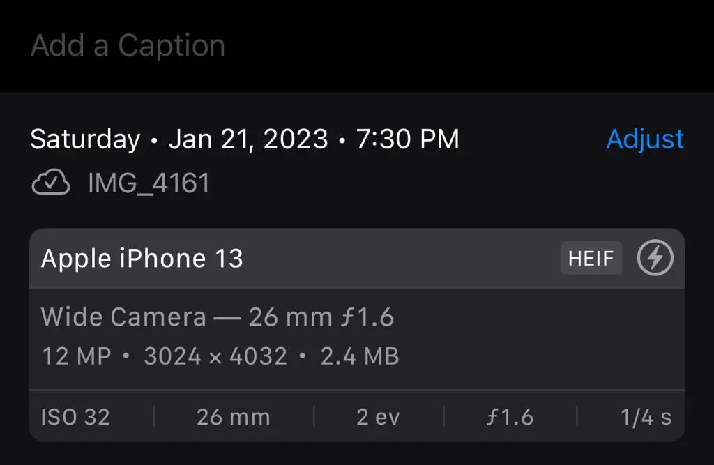Tap the iCloud synced checkmark icon
The height and width of the screenshot is (465, 714).
(51, 183)
